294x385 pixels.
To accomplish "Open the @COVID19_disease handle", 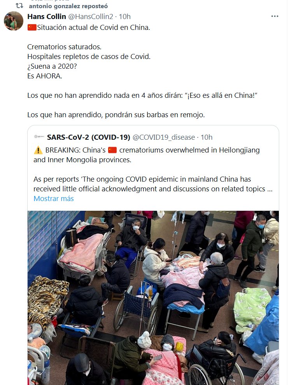I will coord(164,137).
